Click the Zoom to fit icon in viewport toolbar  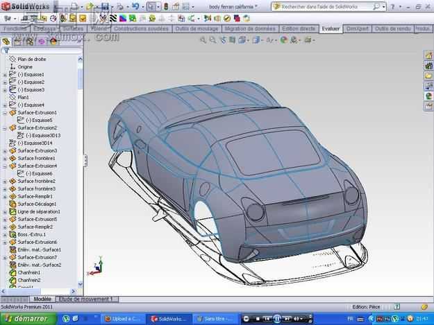pos(203,40)
